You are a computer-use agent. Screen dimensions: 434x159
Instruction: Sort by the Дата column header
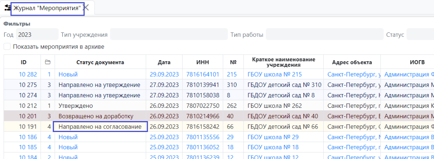coord(164,63)
